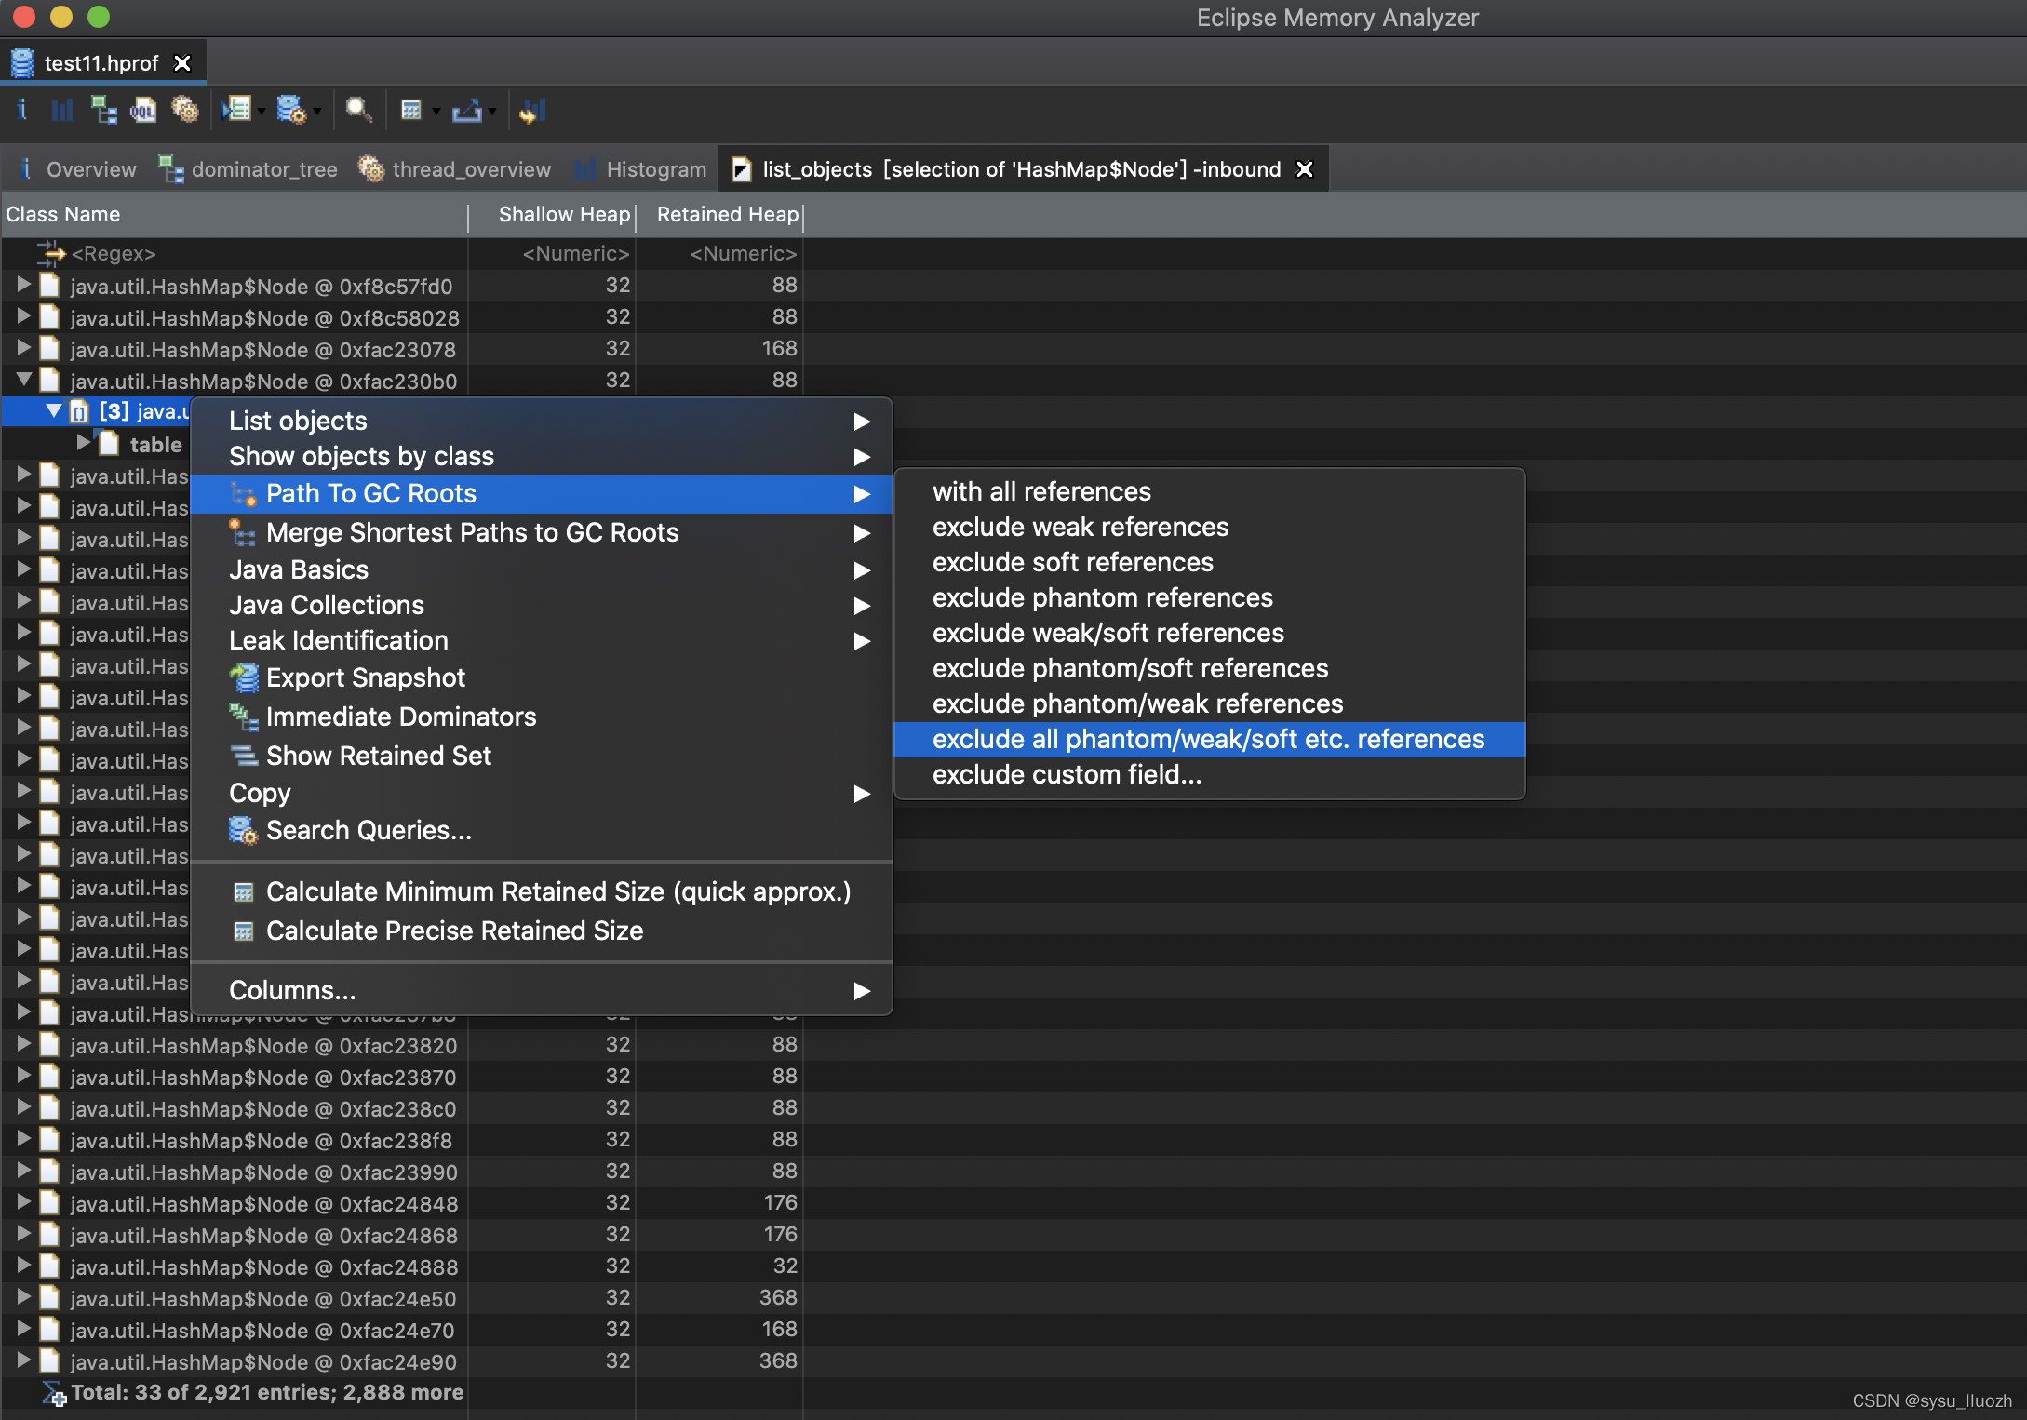Open the export toolbar dropdown arrow
The image size is (2027, 1420).
click(492, 112)
